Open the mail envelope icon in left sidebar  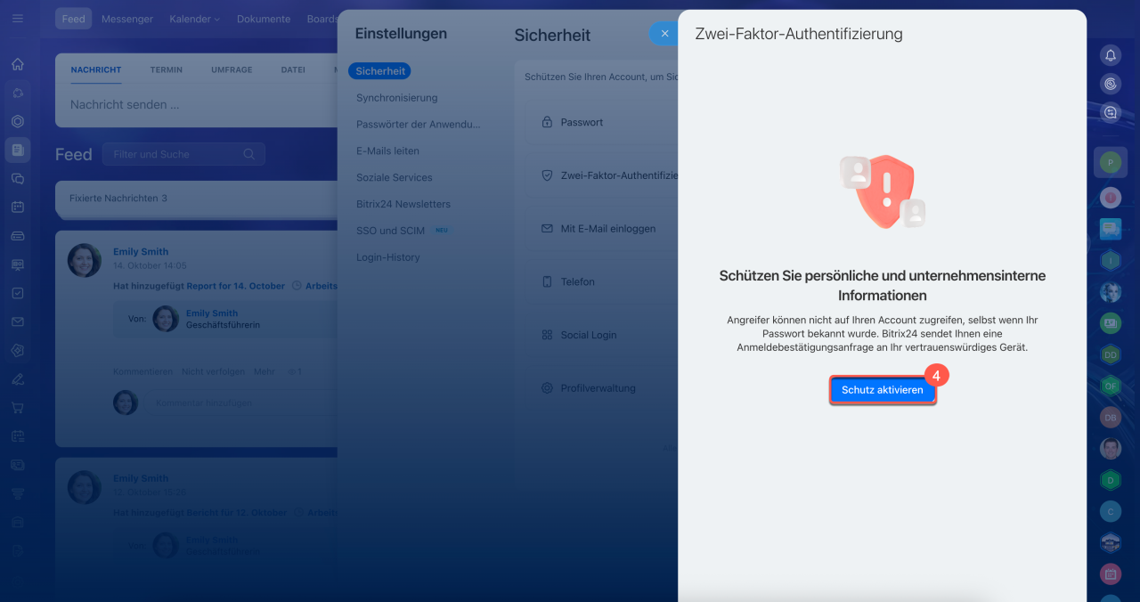18,321
